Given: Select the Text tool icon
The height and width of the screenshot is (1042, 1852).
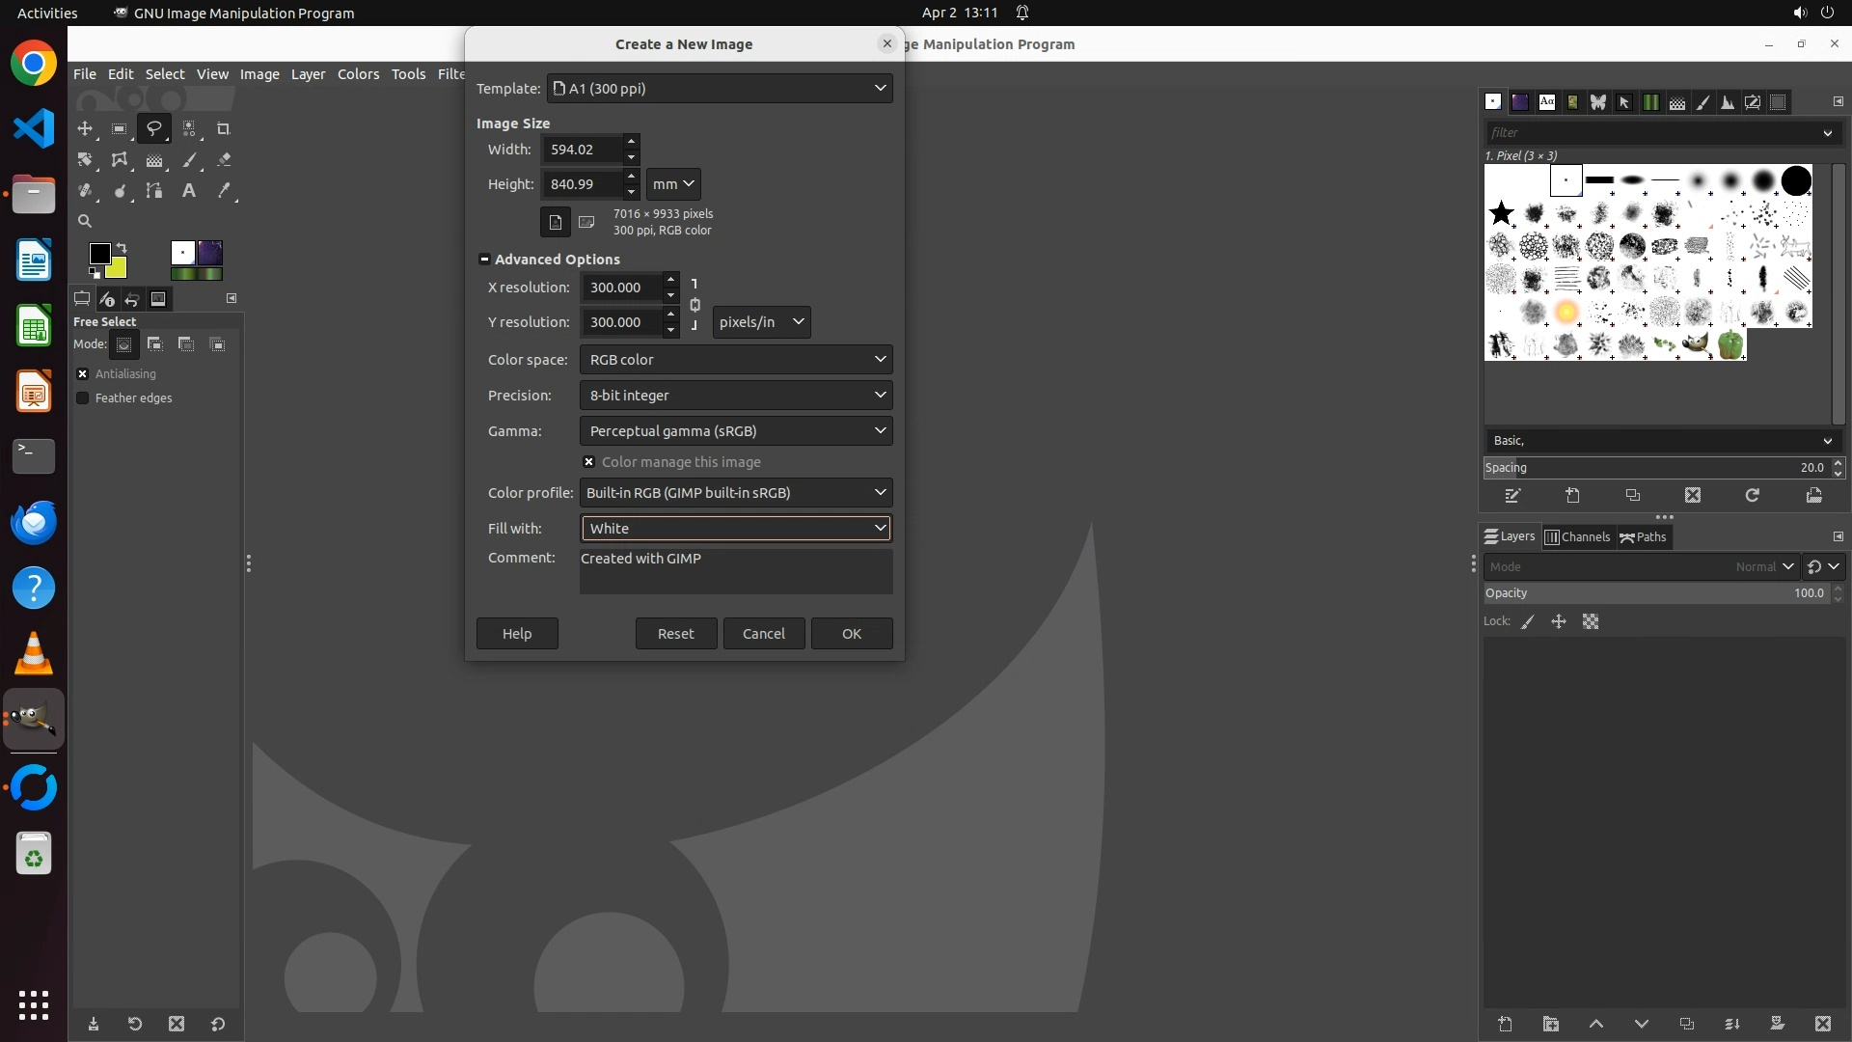Looking at the screenshot, I should [189, 190].
